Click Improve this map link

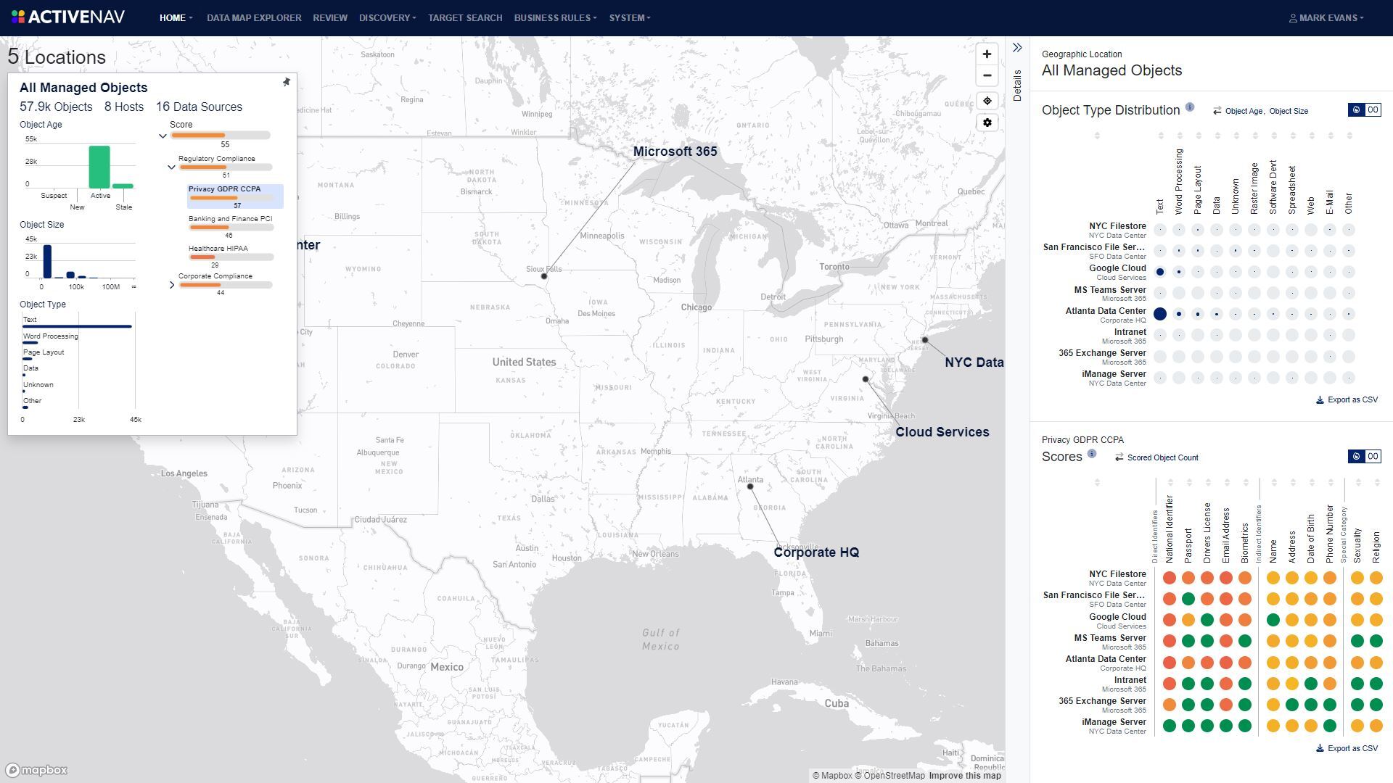point(965,776)
